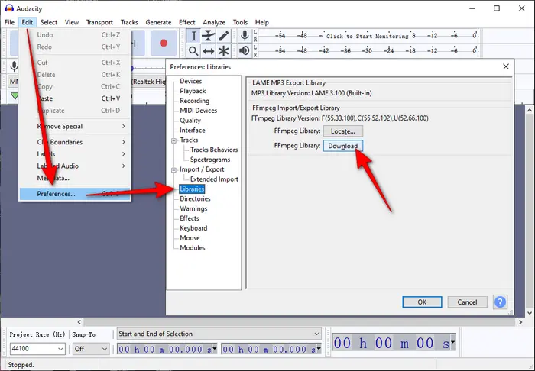The width and height of the screenshot is (535, 371).
Task: Close the Preferences dialog with X
Action: coord(506,66)
